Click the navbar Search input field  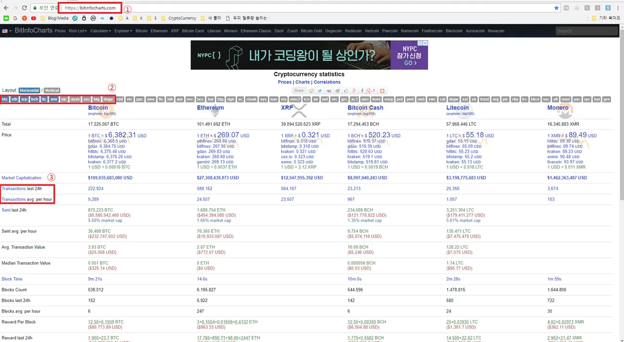587,31
